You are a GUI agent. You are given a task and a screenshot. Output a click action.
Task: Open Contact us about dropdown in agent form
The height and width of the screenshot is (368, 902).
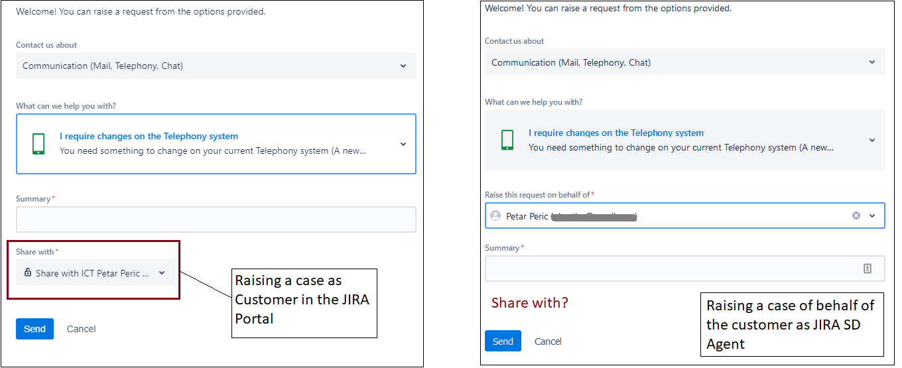(x=684, y=62)
